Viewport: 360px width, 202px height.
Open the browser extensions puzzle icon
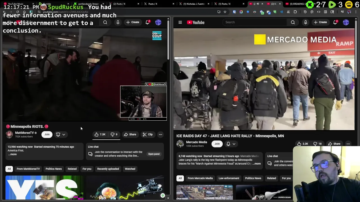click(x=295, y=12)
